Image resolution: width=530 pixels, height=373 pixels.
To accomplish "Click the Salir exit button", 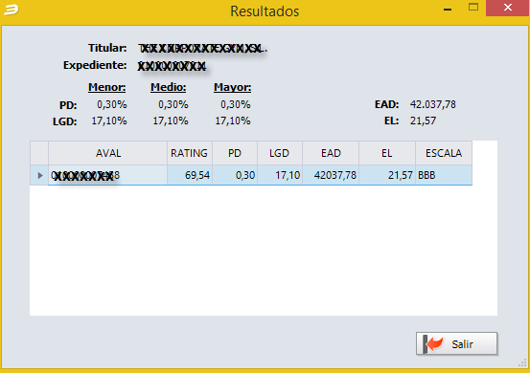I will [x=456, y=343].
